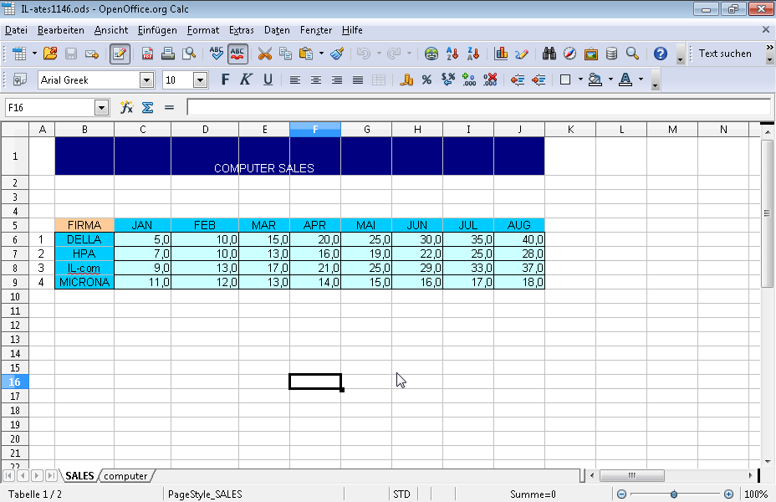Open the Datei menu
Image resolution: width=776 pixels, height=502 pixels.
[x=16, y=30]
